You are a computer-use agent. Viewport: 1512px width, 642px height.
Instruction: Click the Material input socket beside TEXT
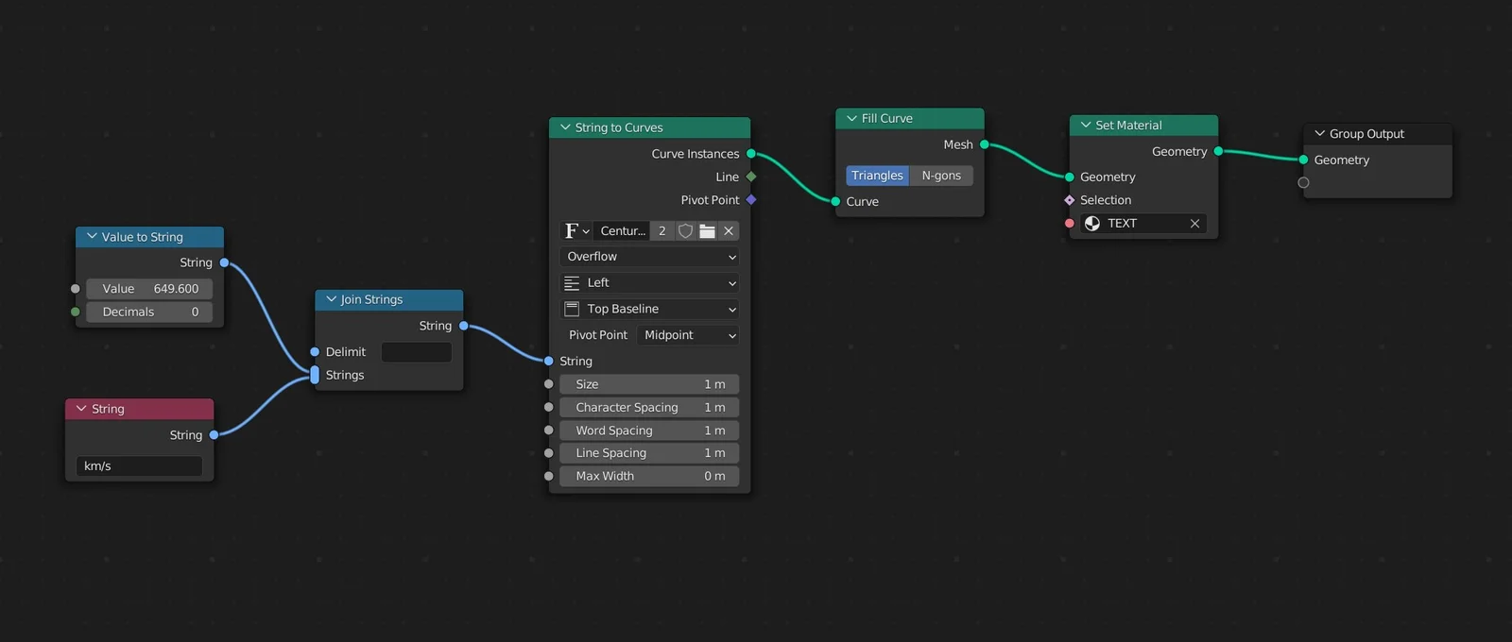pyautogui.click(x=1070, y=224)
